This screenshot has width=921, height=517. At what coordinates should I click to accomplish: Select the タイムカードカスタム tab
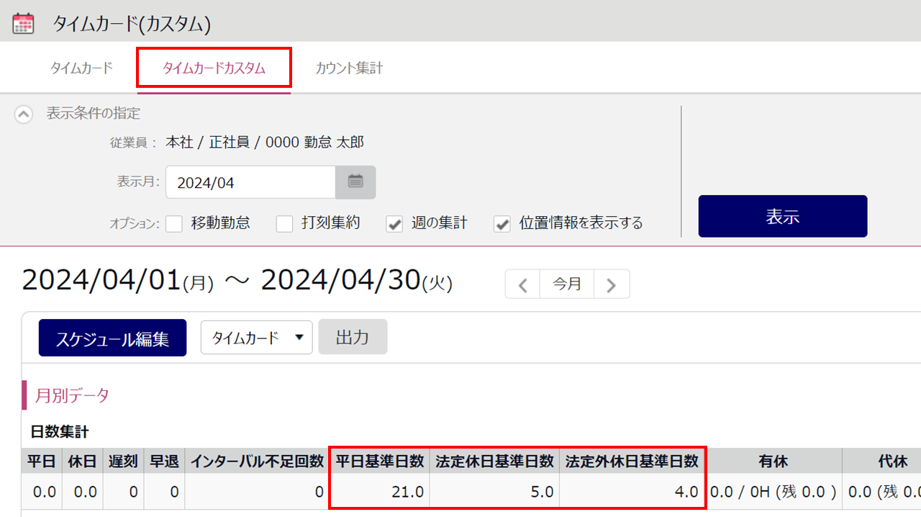tap(214, 68)
